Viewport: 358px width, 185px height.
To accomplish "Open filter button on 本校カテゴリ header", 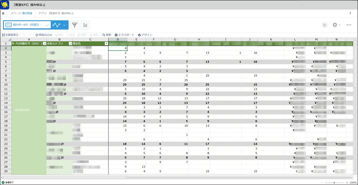I will (x=70, y=44).
